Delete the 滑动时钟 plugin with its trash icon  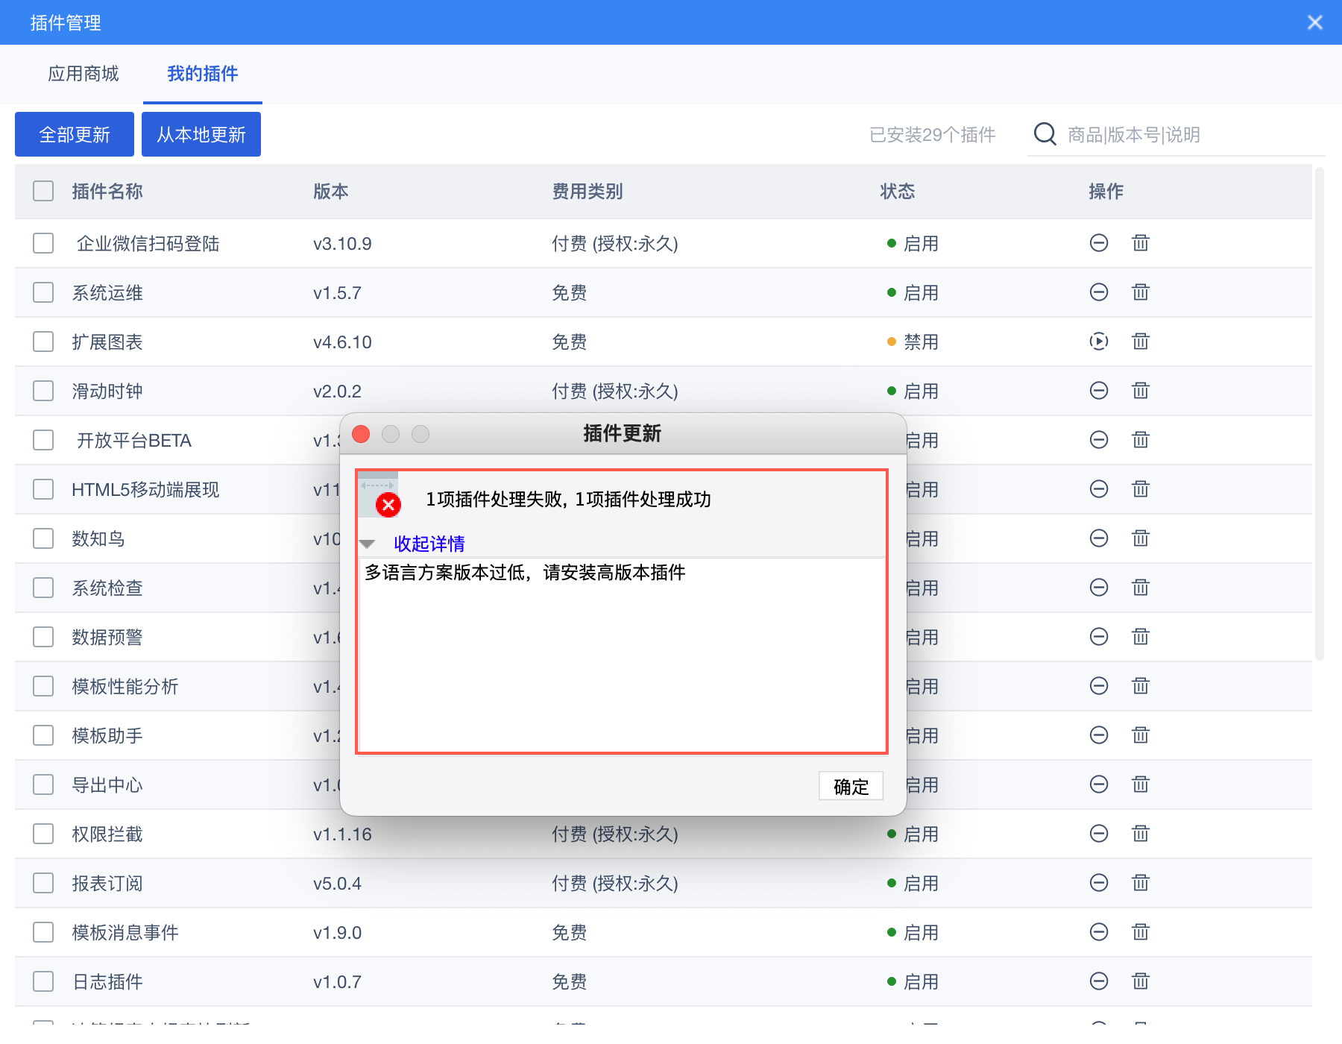[x=1141, y=391]
